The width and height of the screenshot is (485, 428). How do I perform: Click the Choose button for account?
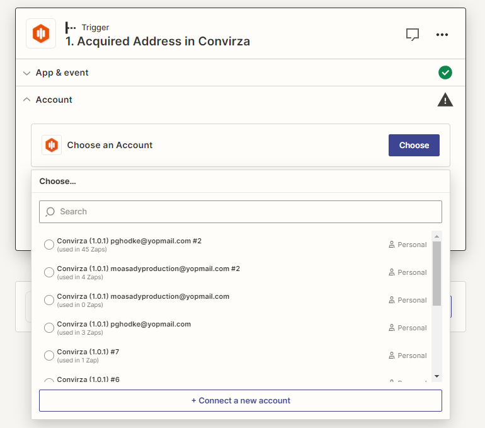414,145
